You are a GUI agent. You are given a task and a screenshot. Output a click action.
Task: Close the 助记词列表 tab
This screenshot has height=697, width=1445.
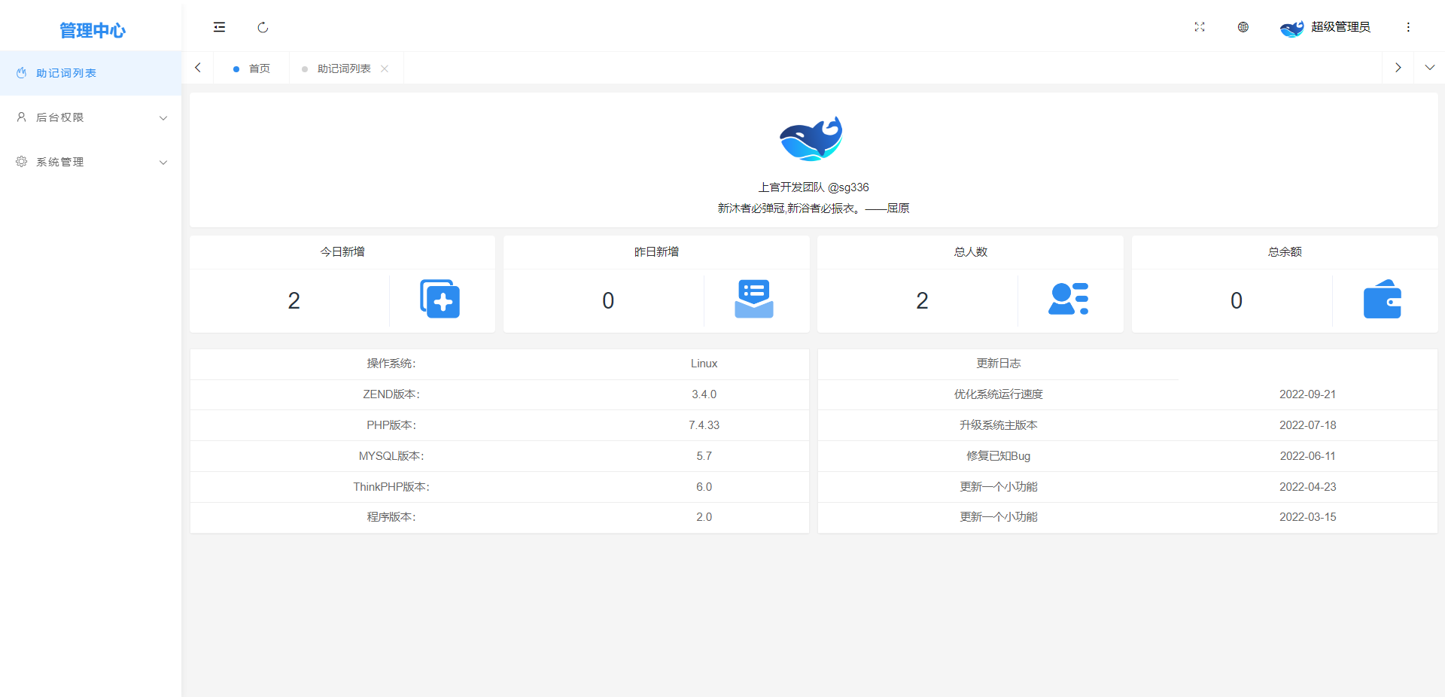click(385, 68)
